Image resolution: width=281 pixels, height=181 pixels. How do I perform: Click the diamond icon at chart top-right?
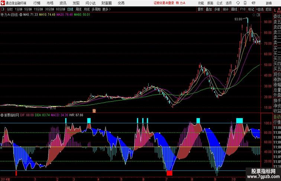point(254,15)
